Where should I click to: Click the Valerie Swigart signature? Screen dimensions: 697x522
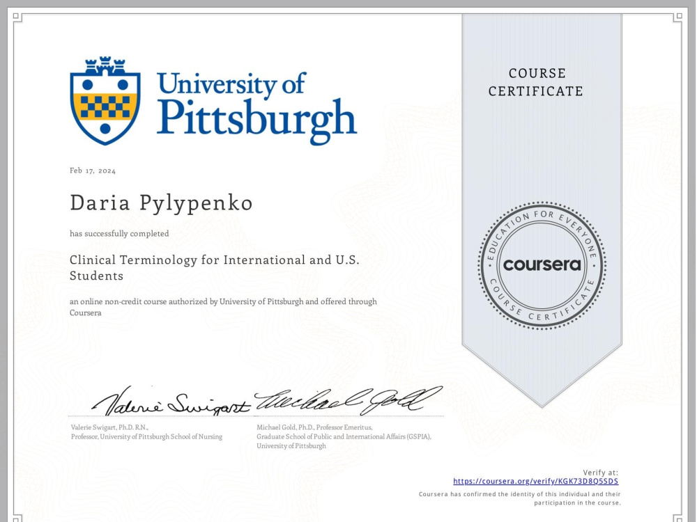pos(171,402)
